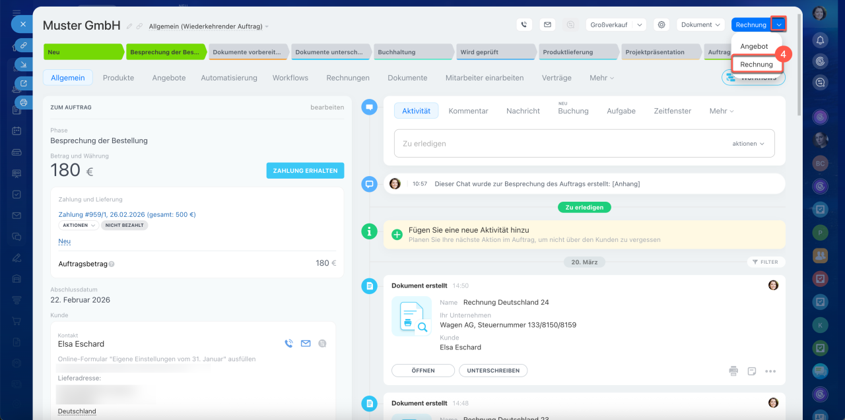Email Elsa Eschard using envelope icon
Image resolution: width=845 pixels, height=420 pixels.
(306, 344)
